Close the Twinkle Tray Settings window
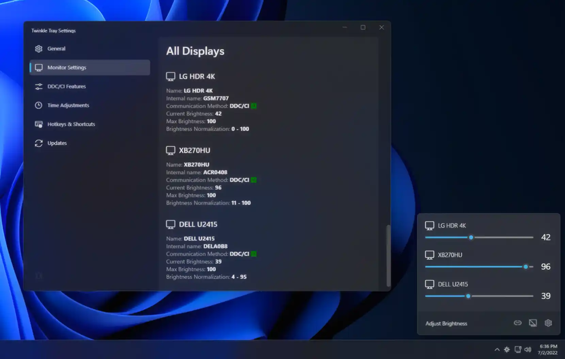This screenshot has width=565, height=359. coord(382,27)
